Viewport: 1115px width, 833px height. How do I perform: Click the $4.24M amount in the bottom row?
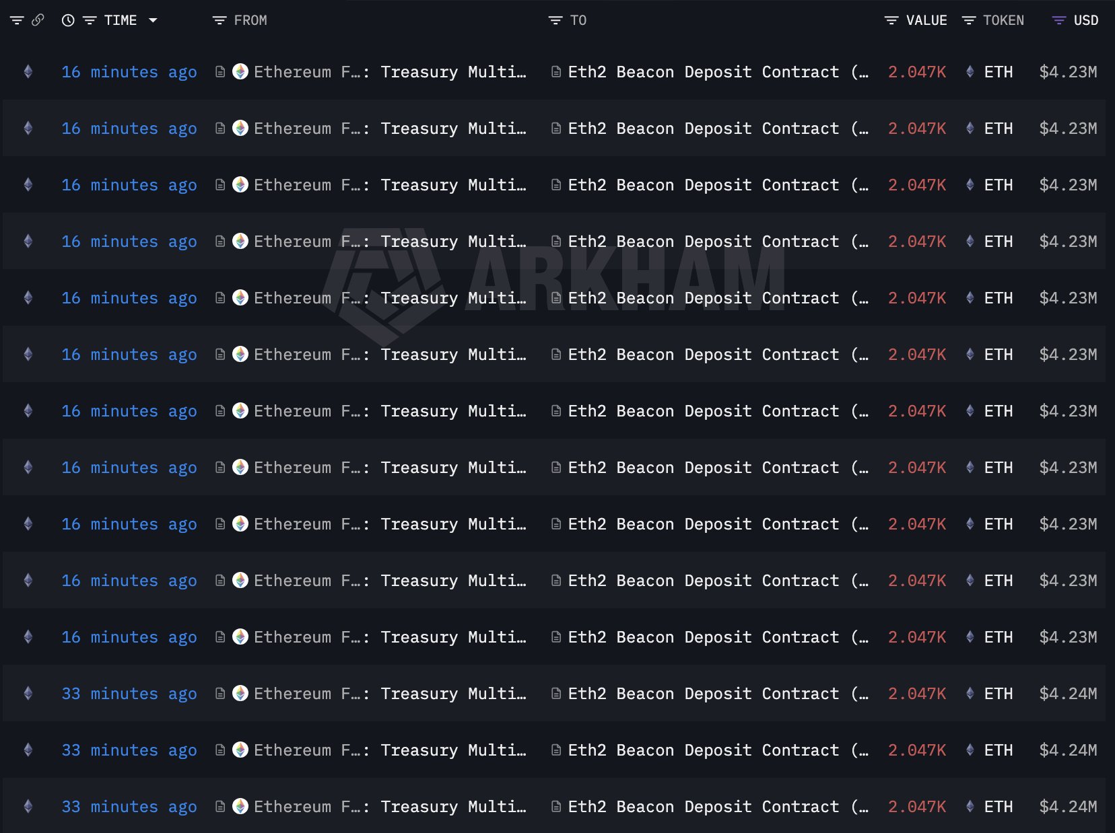coord(1068,807)
